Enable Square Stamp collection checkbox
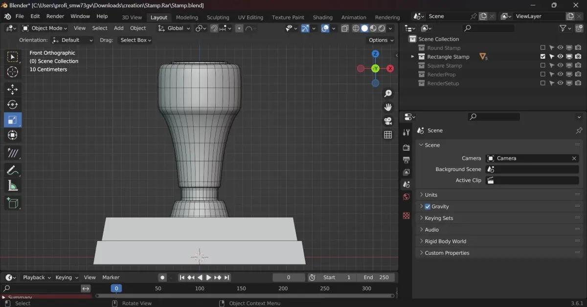587x307 pixels. click(x=542, y=66)
